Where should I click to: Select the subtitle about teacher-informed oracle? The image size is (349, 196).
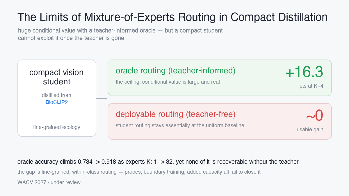120,34
